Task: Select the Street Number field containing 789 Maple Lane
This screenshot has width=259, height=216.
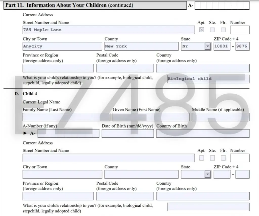Action: [x=109, y=30]
